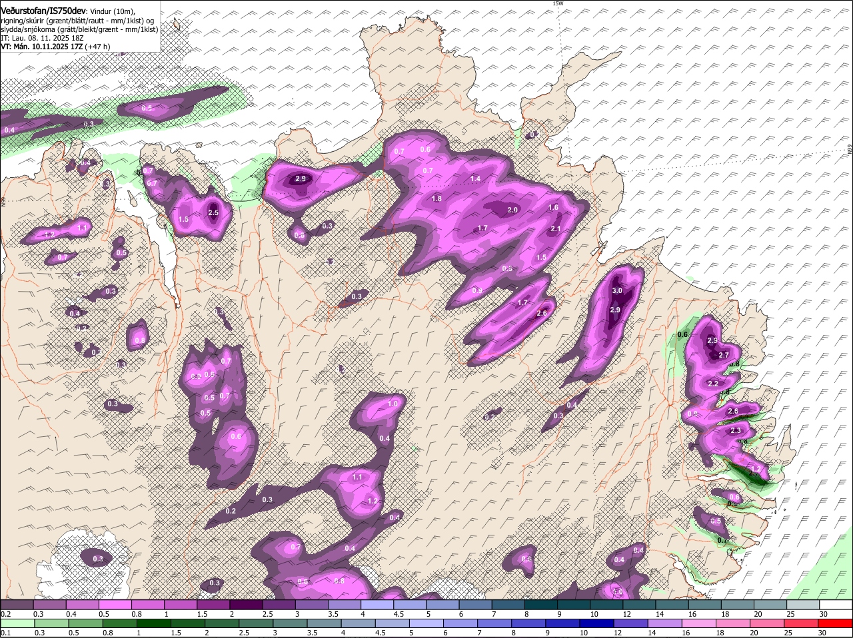The image size is (853, 638).
Task: Select the white swatch labeled 30 in the upper scale
Action: [836, 605]
